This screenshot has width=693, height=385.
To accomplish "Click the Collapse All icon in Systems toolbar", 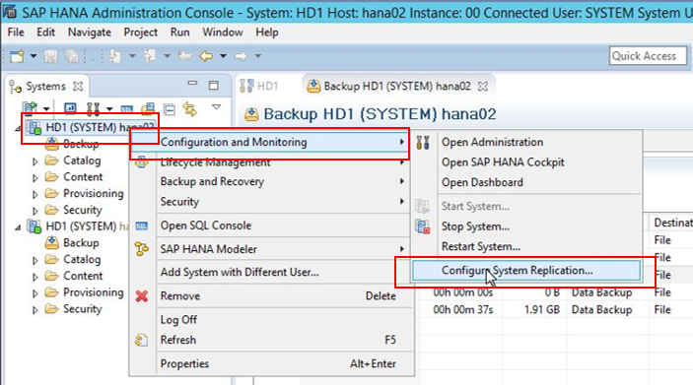I will coord(169,108).
